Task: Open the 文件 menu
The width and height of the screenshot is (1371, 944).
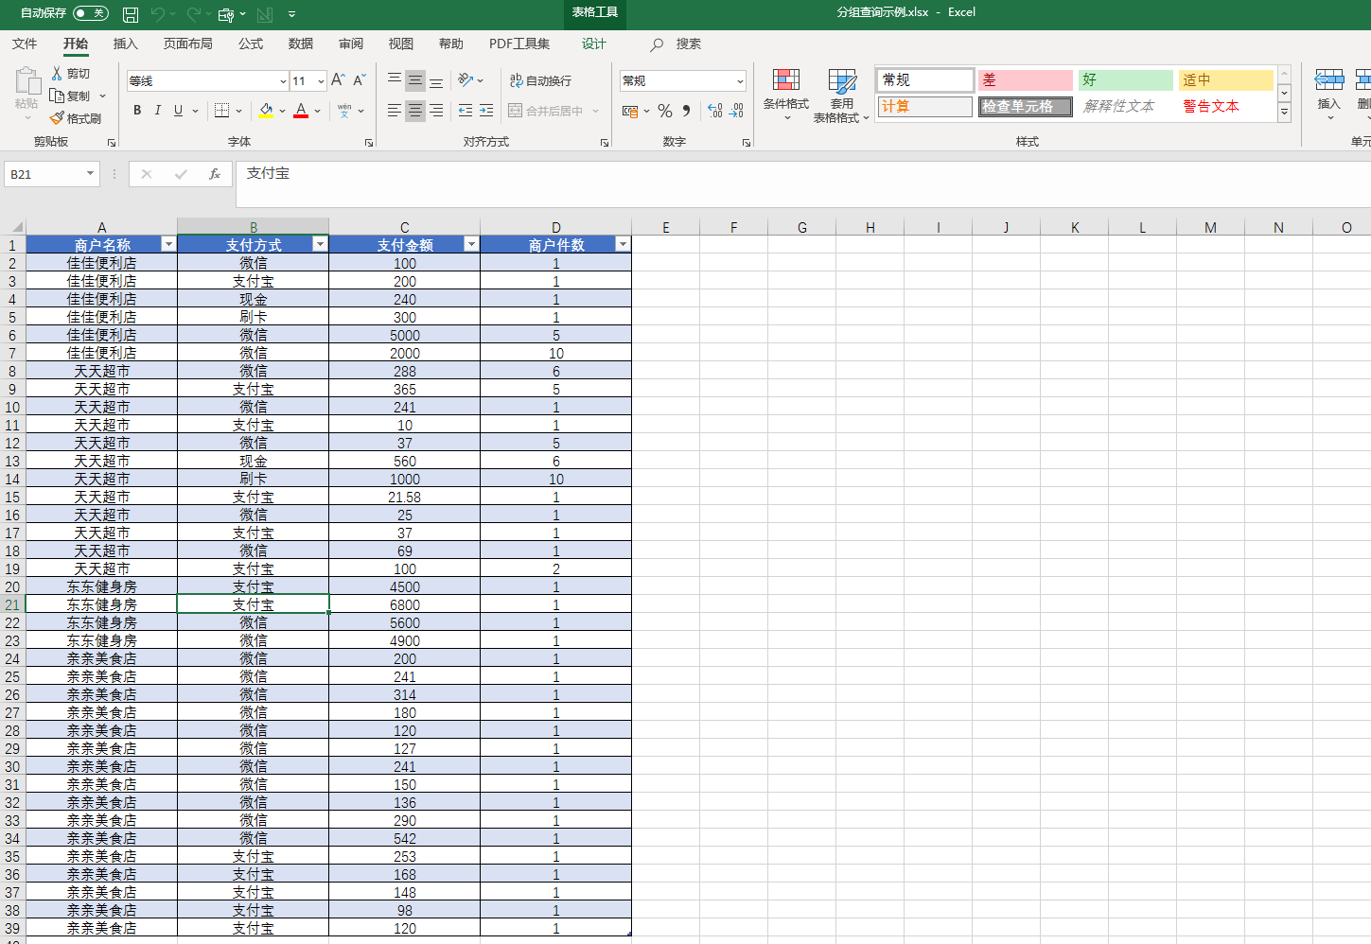Action: 25,44
